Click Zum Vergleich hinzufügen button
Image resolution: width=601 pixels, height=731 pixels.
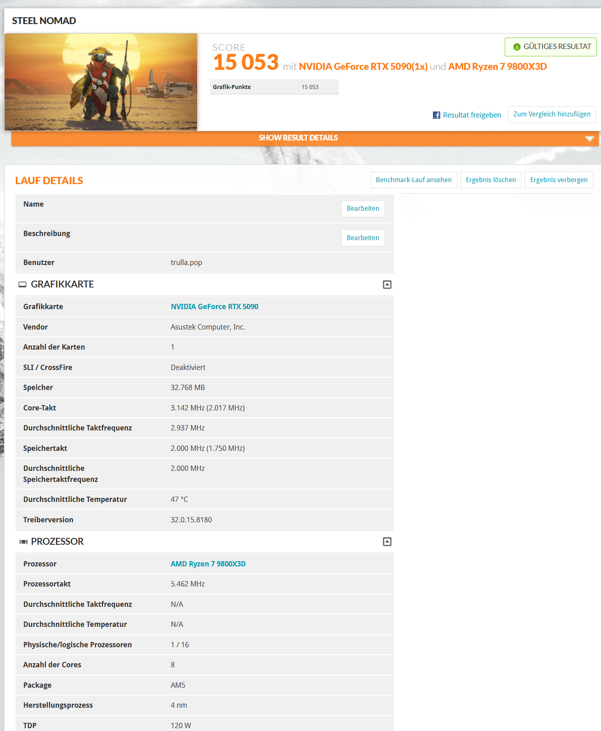pyautogui.click(x=552, y=114)
